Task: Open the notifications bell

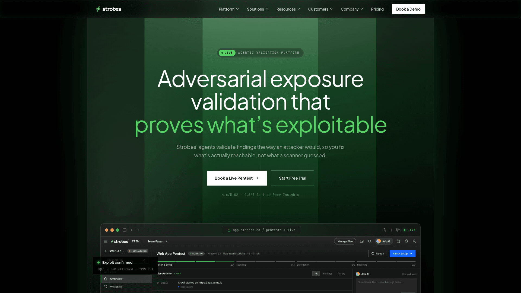Action: point(406,241)
